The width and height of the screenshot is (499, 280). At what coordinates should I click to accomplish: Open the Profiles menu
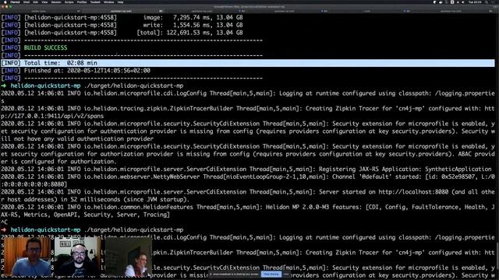coord(82,2)
